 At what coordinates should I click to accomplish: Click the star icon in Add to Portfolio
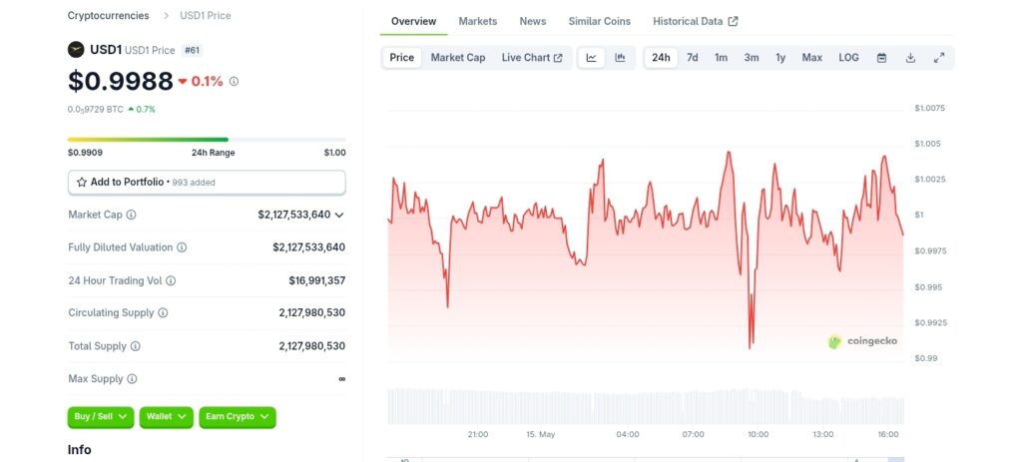82,183
